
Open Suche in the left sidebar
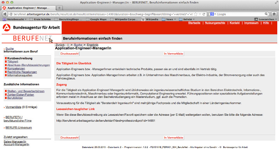(9, 49)
